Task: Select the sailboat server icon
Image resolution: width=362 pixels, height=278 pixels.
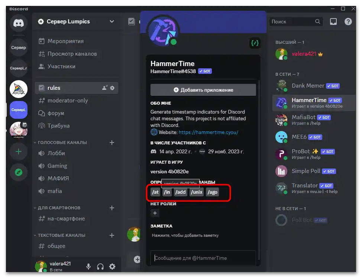Action: coord(19,89)
